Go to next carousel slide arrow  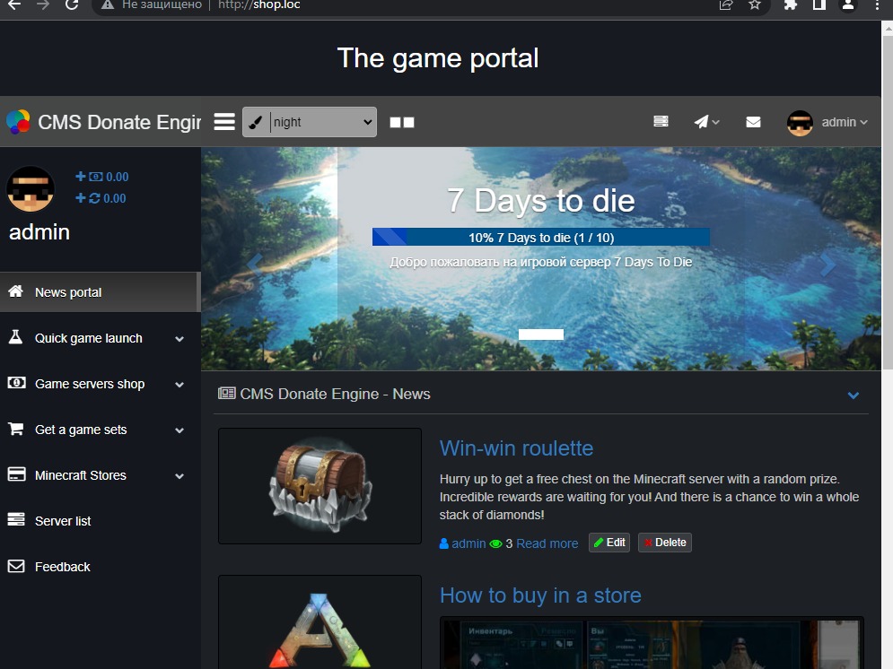coord(828,264)
